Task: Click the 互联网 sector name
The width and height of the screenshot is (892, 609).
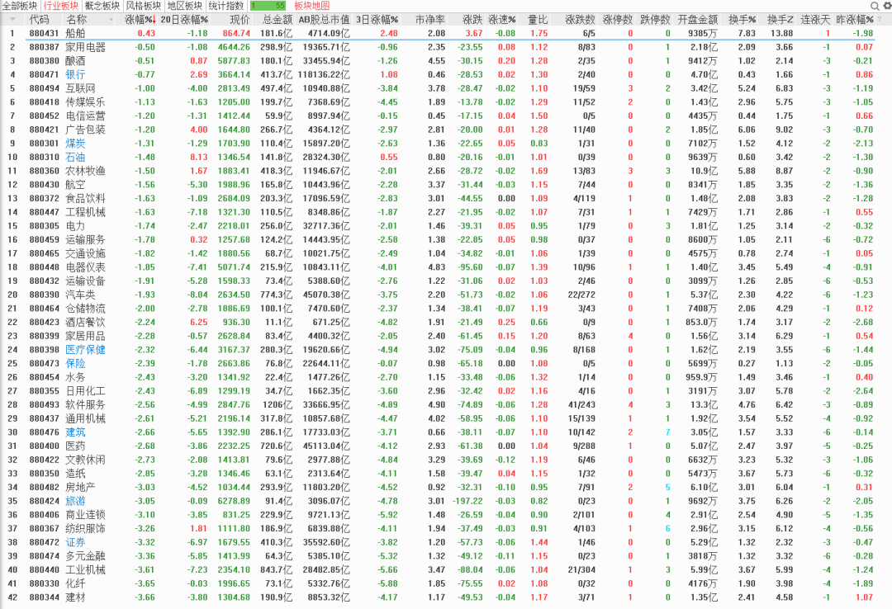Action: point(80,88)
